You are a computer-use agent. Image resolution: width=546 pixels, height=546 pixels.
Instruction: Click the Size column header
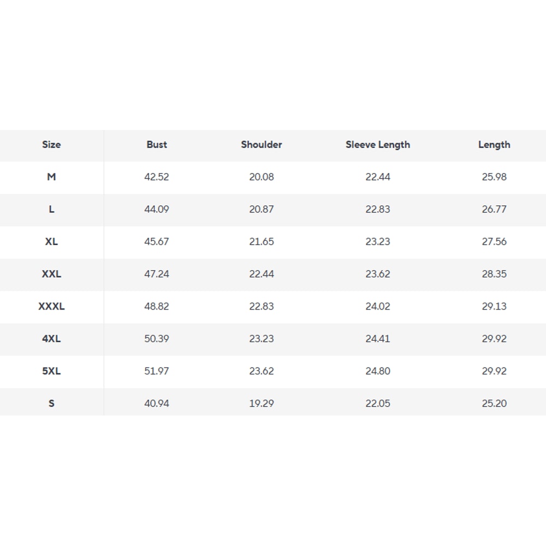pos(51,145)
